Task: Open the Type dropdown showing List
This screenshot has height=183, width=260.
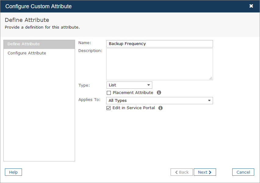Action: click(129, 85)
